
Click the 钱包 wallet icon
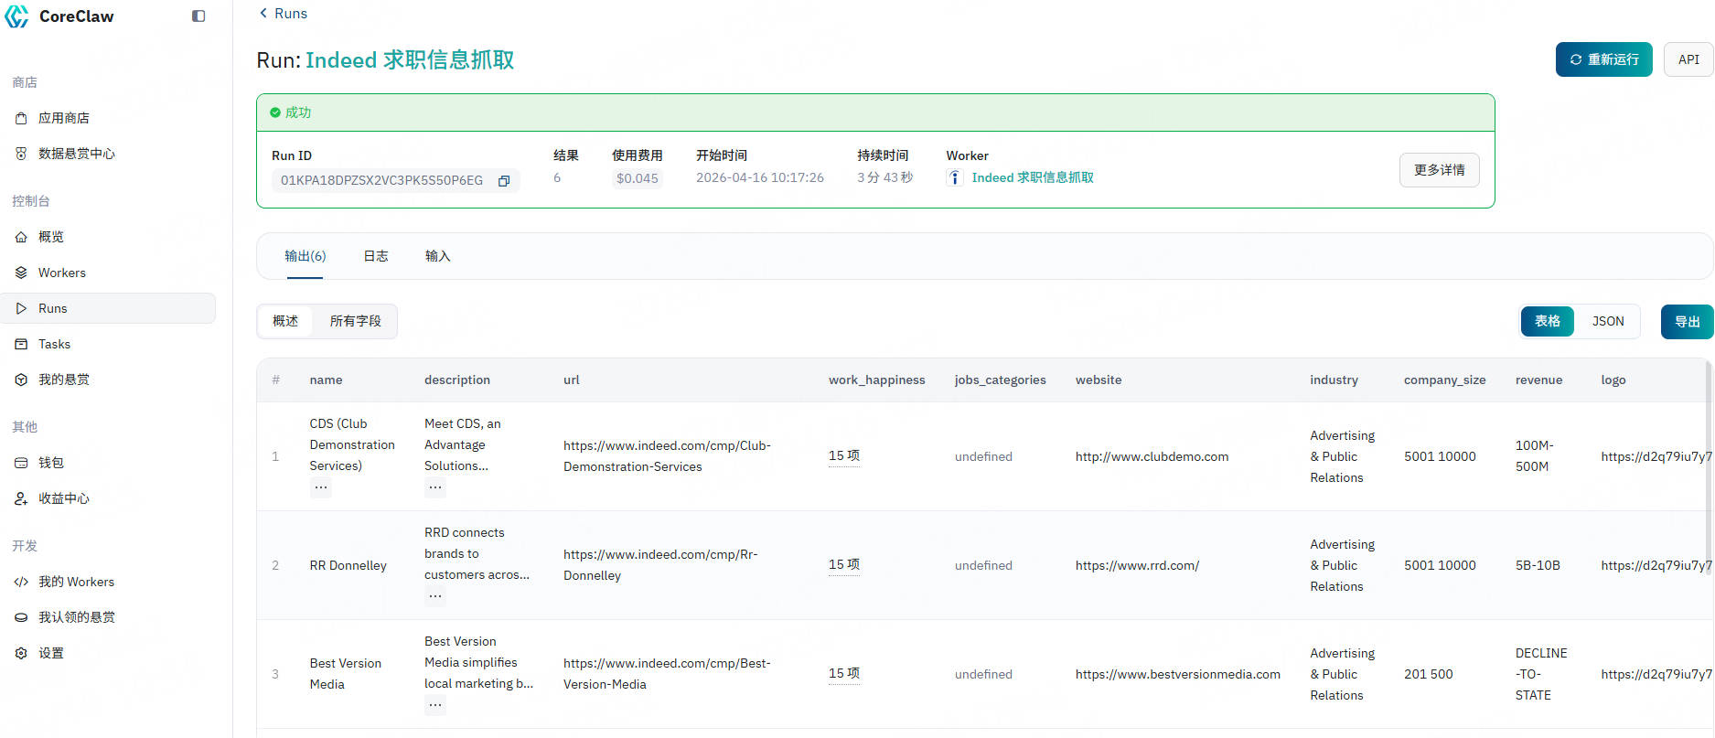21,463
